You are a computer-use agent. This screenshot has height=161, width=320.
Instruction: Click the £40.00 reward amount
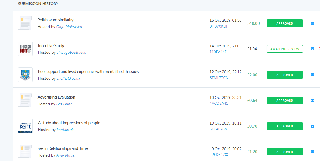(x=253, y=23)
